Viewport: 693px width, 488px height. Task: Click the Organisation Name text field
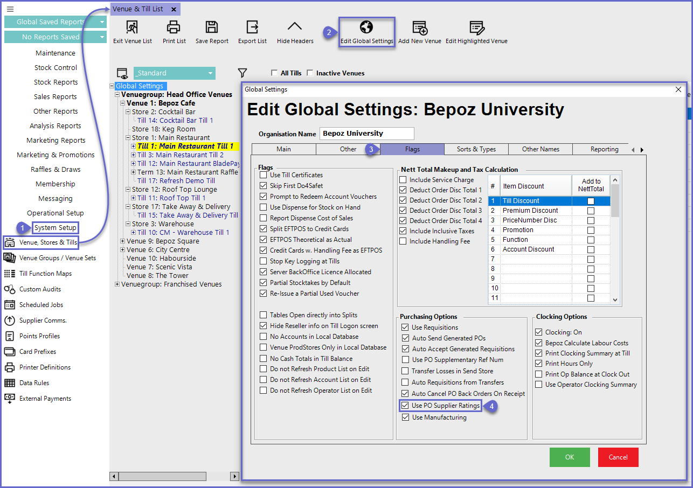[x=366, y=134]
